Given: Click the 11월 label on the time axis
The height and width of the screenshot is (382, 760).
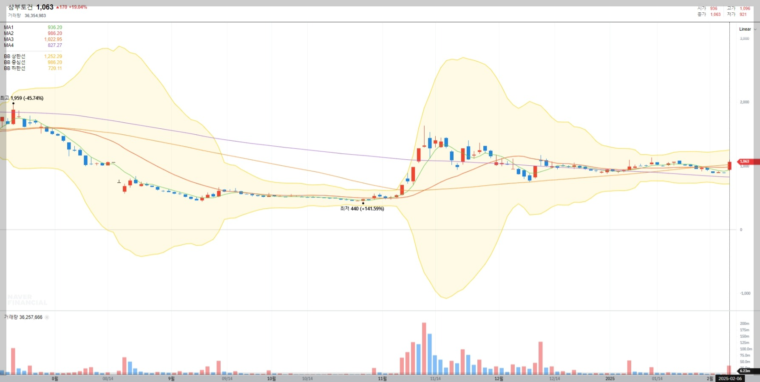Looking at the screenshot, I should pos(382,379).
